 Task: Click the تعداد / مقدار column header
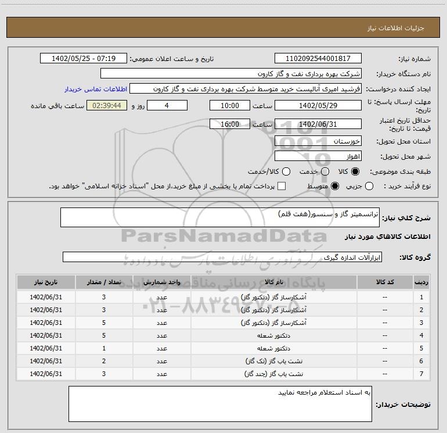tap(104, 282)
